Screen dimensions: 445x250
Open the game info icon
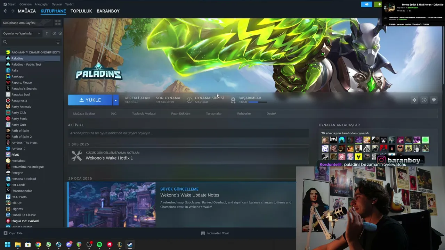[x=424, y=100]
